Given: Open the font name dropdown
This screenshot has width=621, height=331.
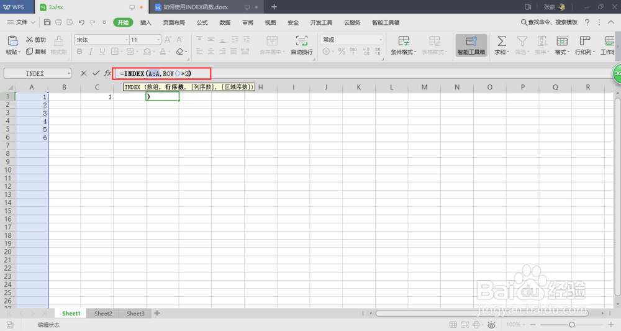Looking at the screenshot, I should click(x=127, y=40).
